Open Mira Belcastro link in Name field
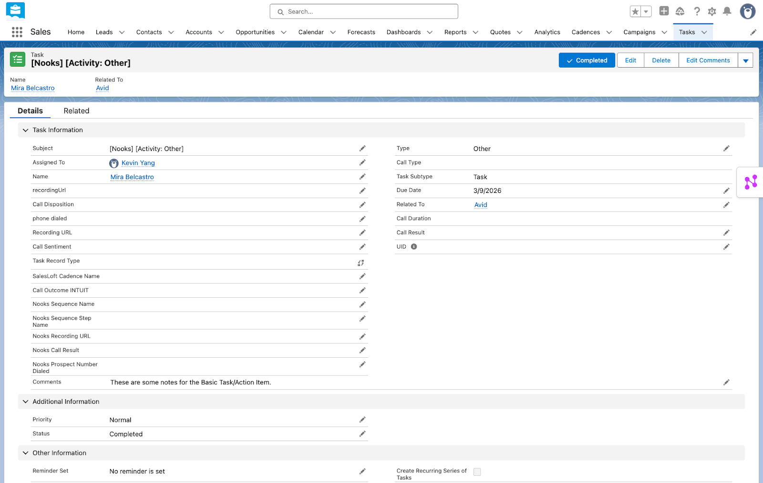763x483 pixels. click(132, 177)
